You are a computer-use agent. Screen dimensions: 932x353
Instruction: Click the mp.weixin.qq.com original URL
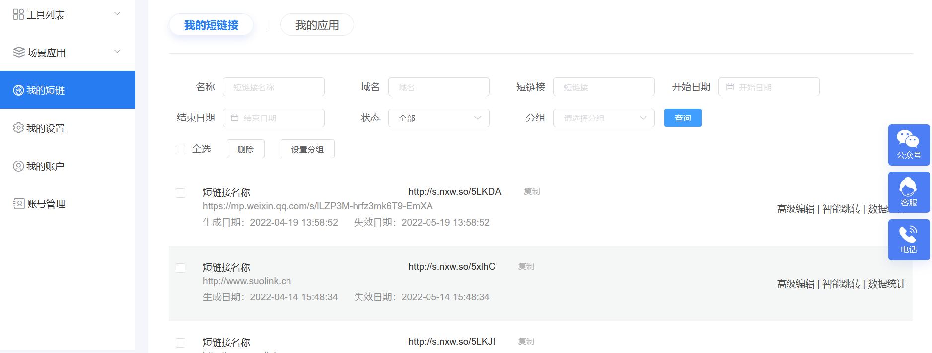317,206
